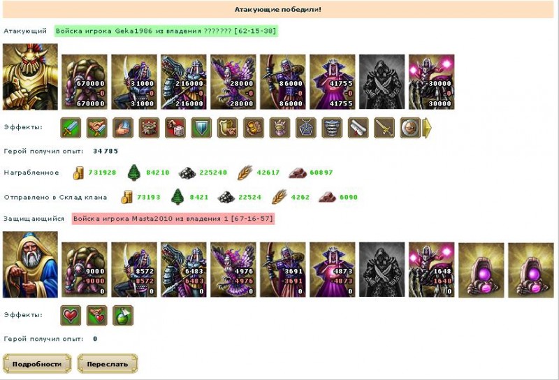The image size is (559, 380).
Task: Click the red heart defender effect icon
Action: point(71,316)
